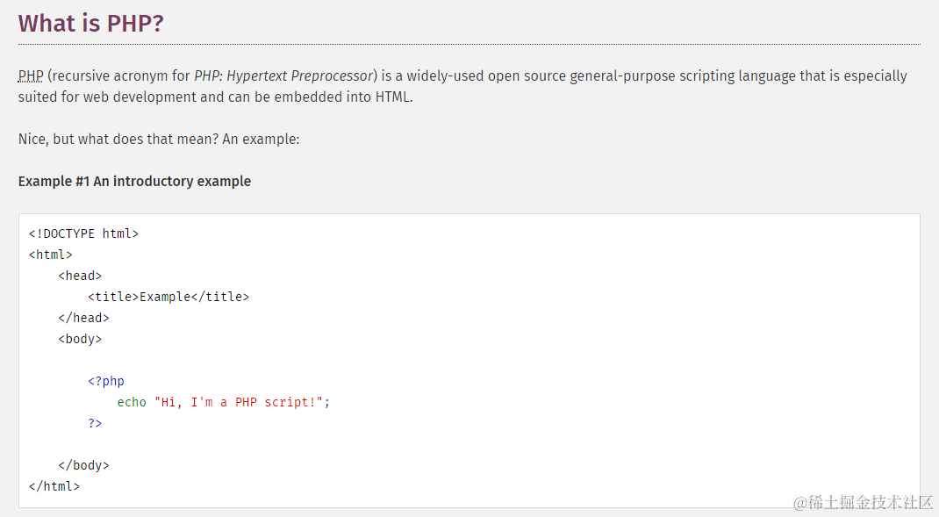Click the <title>Example</title> code line
Screen dimensions: 939x517
click(x=168, y=297)
